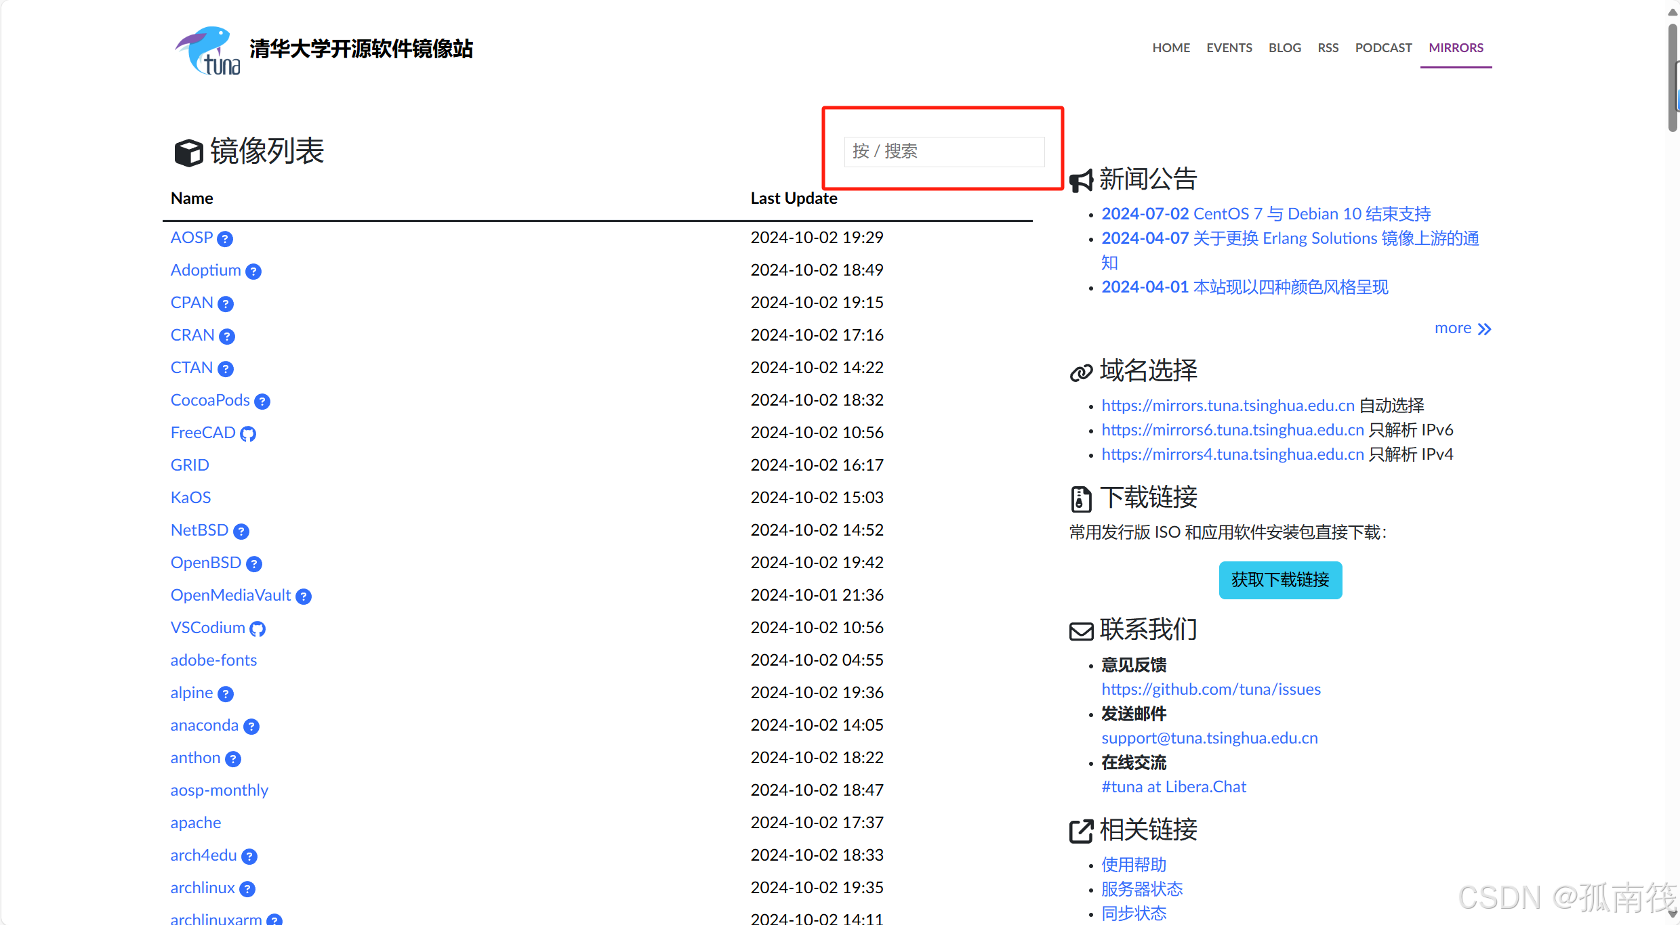The image size is (1680, 925).
Task: Open the Erlang Solutions upstream change notice
Action: 1290,250
